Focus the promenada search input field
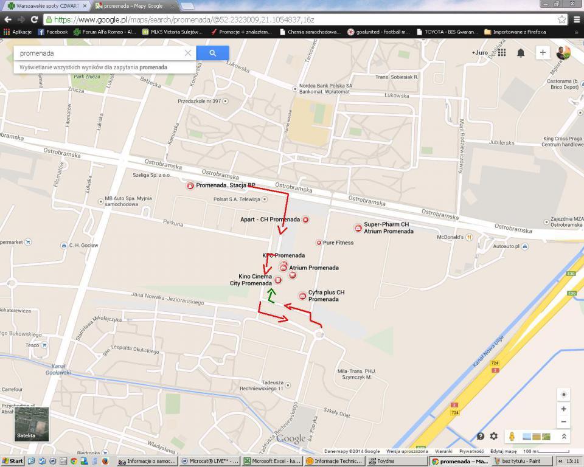The width and height of the screenshot is (584, 467). 100,54
